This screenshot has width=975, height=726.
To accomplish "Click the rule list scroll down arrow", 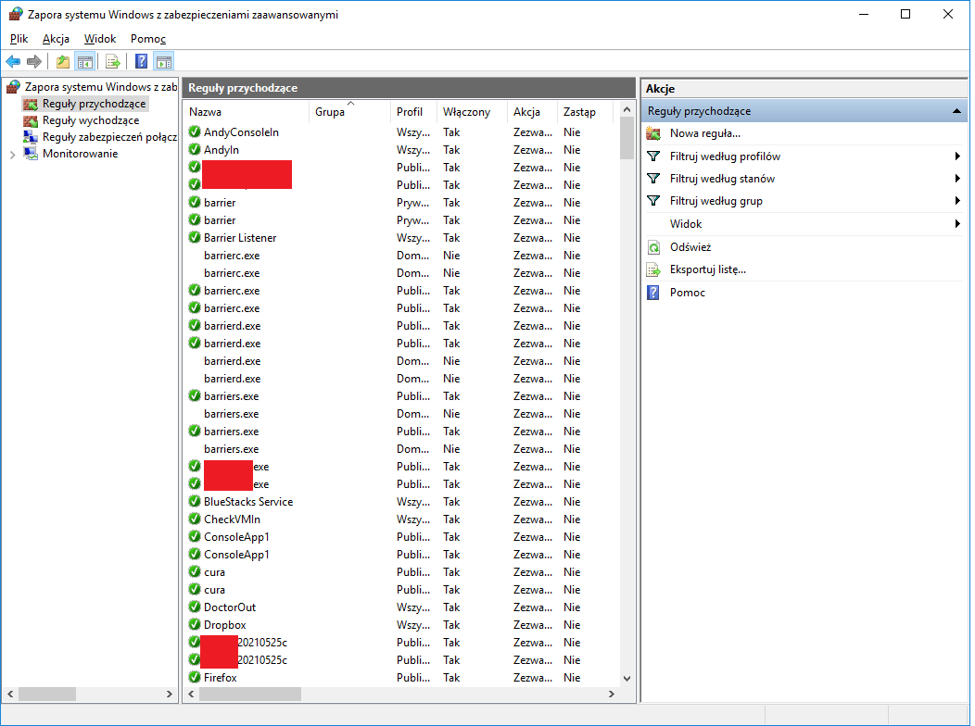I will [627, 679].
